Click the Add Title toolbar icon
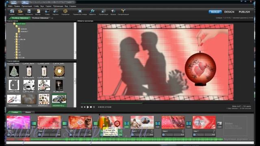 tap(56, 11)
